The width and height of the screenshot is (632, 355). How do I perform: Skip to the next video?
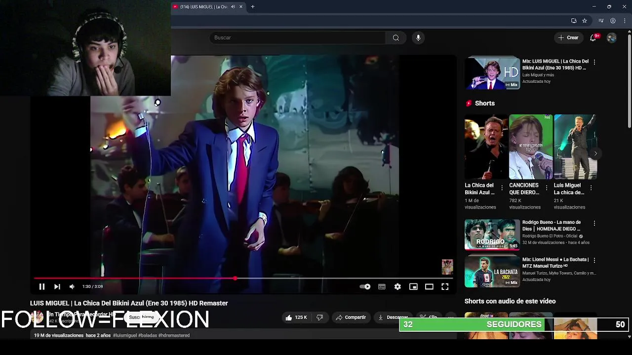pos(57,286)
